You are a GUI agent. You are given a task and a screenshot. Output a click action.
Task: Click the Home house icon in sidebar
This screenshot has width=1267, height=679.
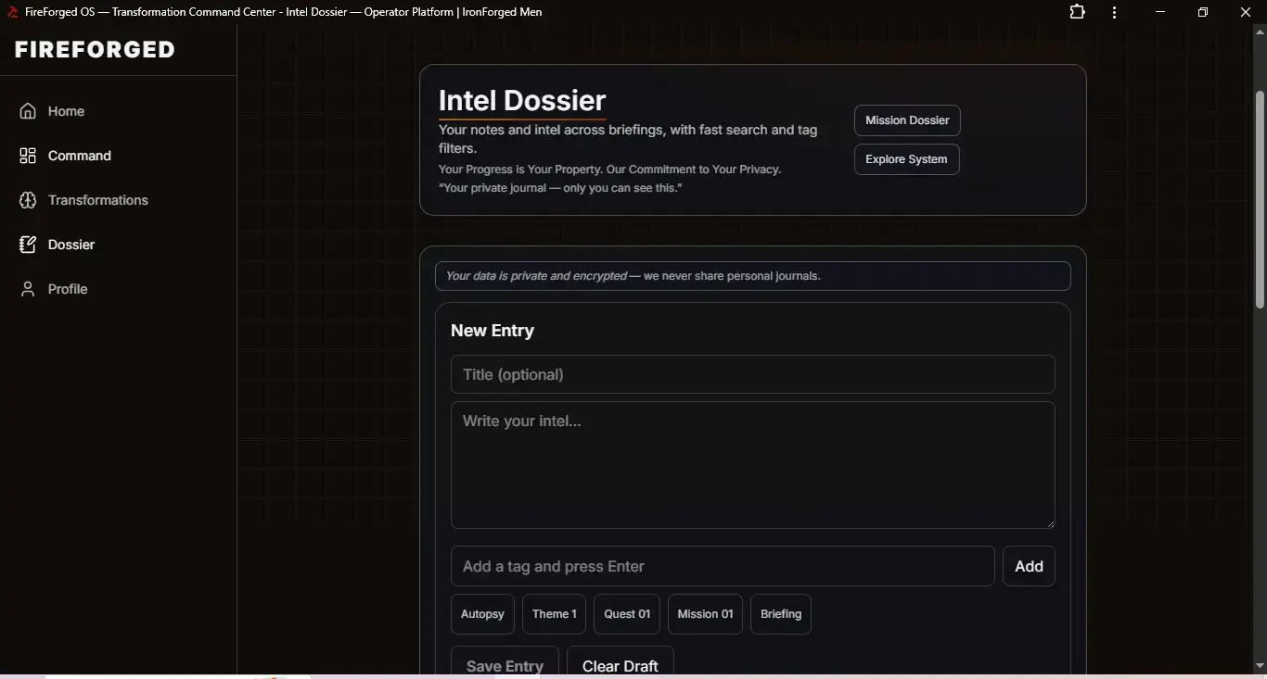(28, 111)
